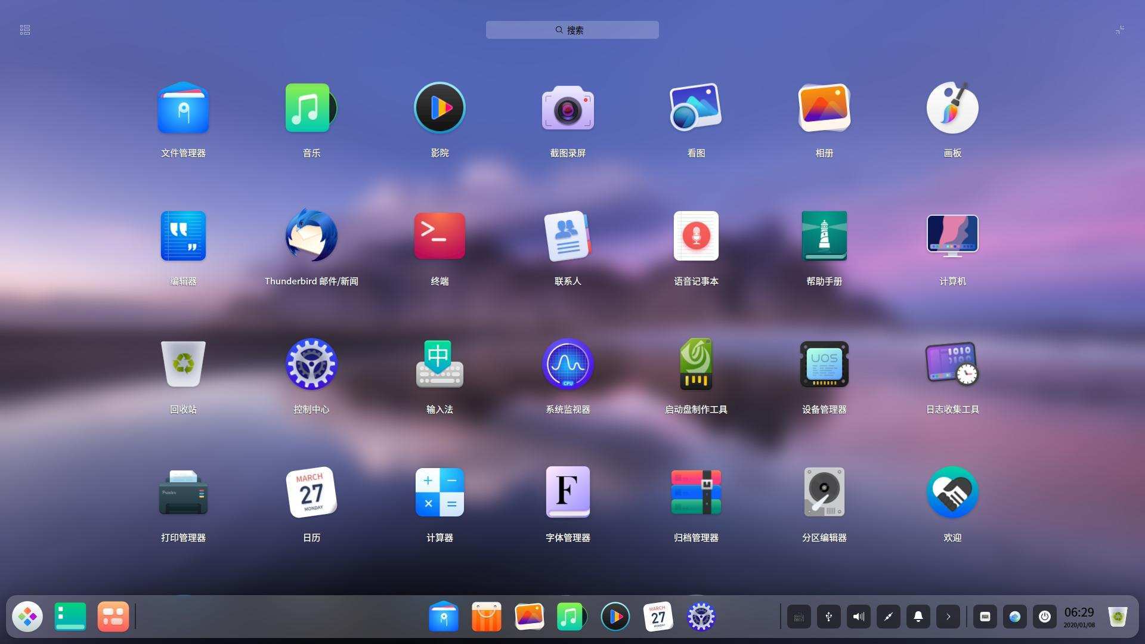Launch 字体管理器 font manager
This screenshot has height=644, width=1145.
(x=568, y=493)
